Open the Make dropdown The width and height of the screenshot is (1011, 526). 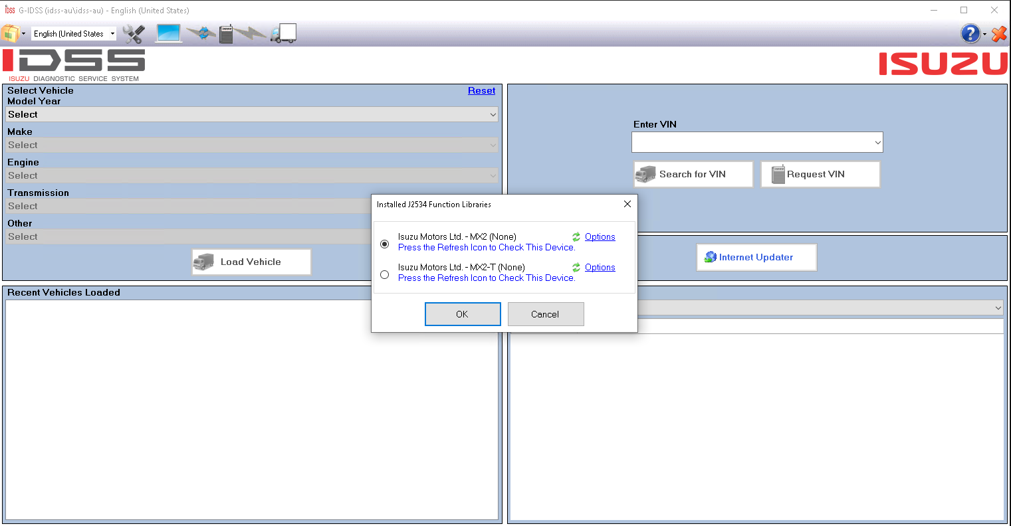253,145
